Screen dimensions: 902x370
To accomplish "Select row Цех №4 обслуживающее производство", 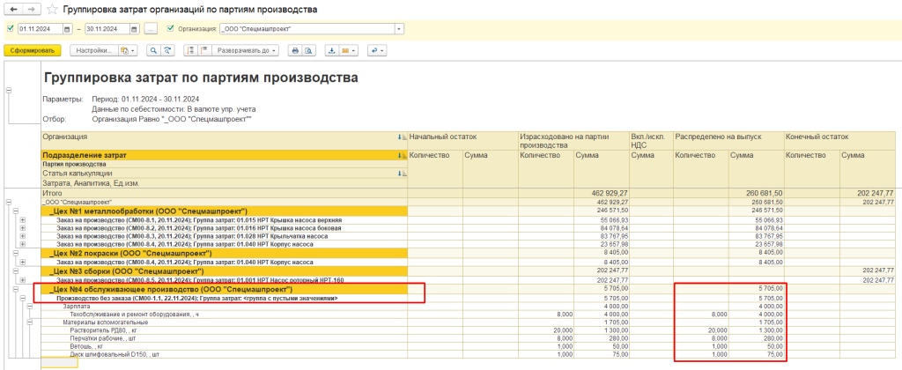I will tap(225, 289).
